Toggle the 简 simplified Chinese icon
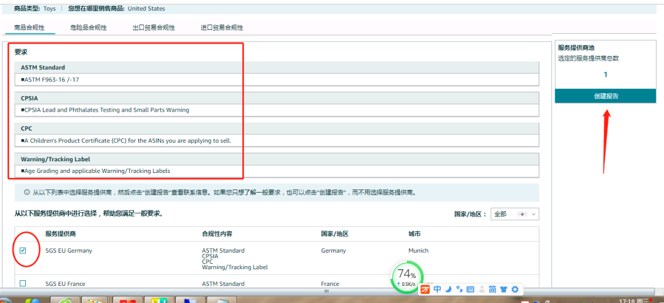 [492, 290]
